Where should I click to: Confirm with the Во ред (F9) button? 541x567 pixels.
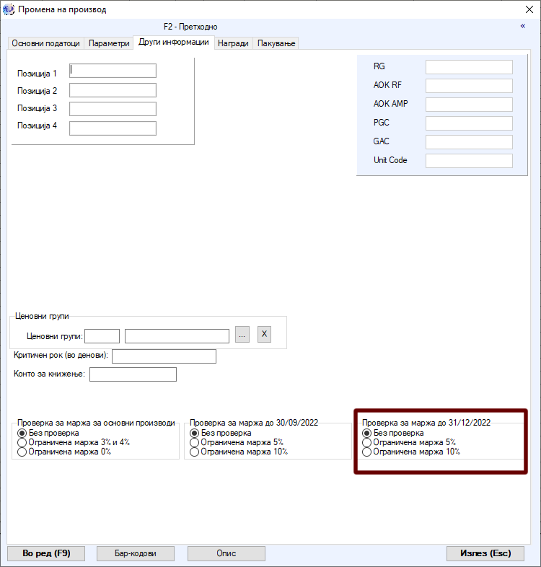(46, 553)
